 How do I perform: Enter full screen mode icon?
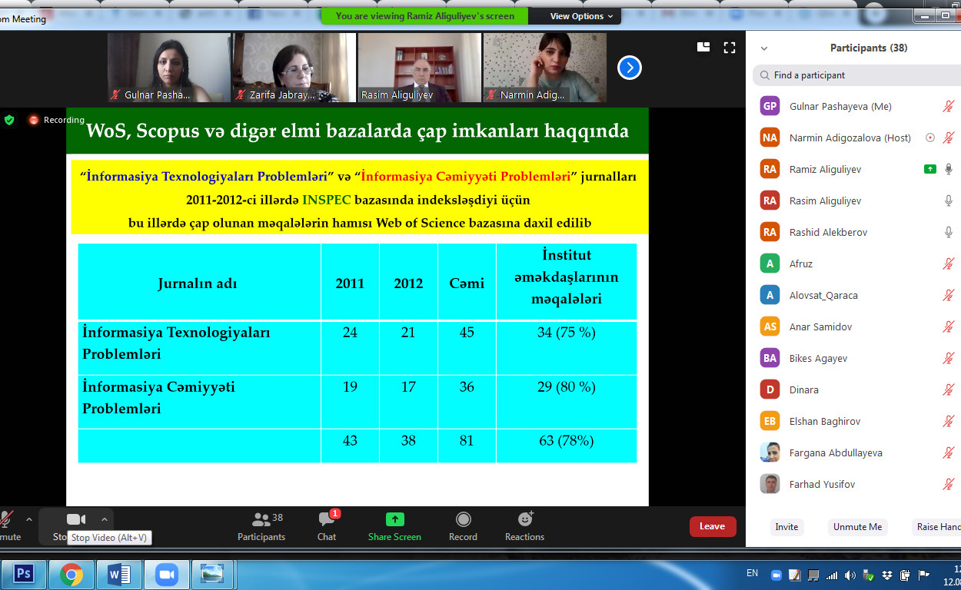(x=730, y=48)
